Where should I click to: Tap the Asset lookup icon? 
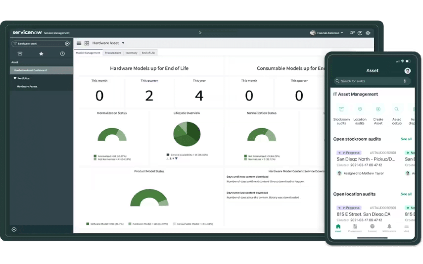coord(396,109)
